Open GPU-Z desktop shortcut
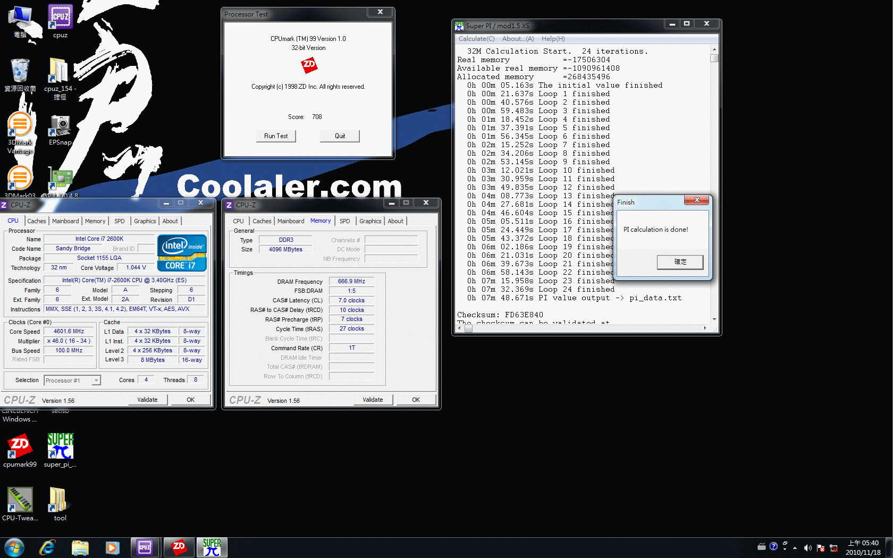 (60, 182)
